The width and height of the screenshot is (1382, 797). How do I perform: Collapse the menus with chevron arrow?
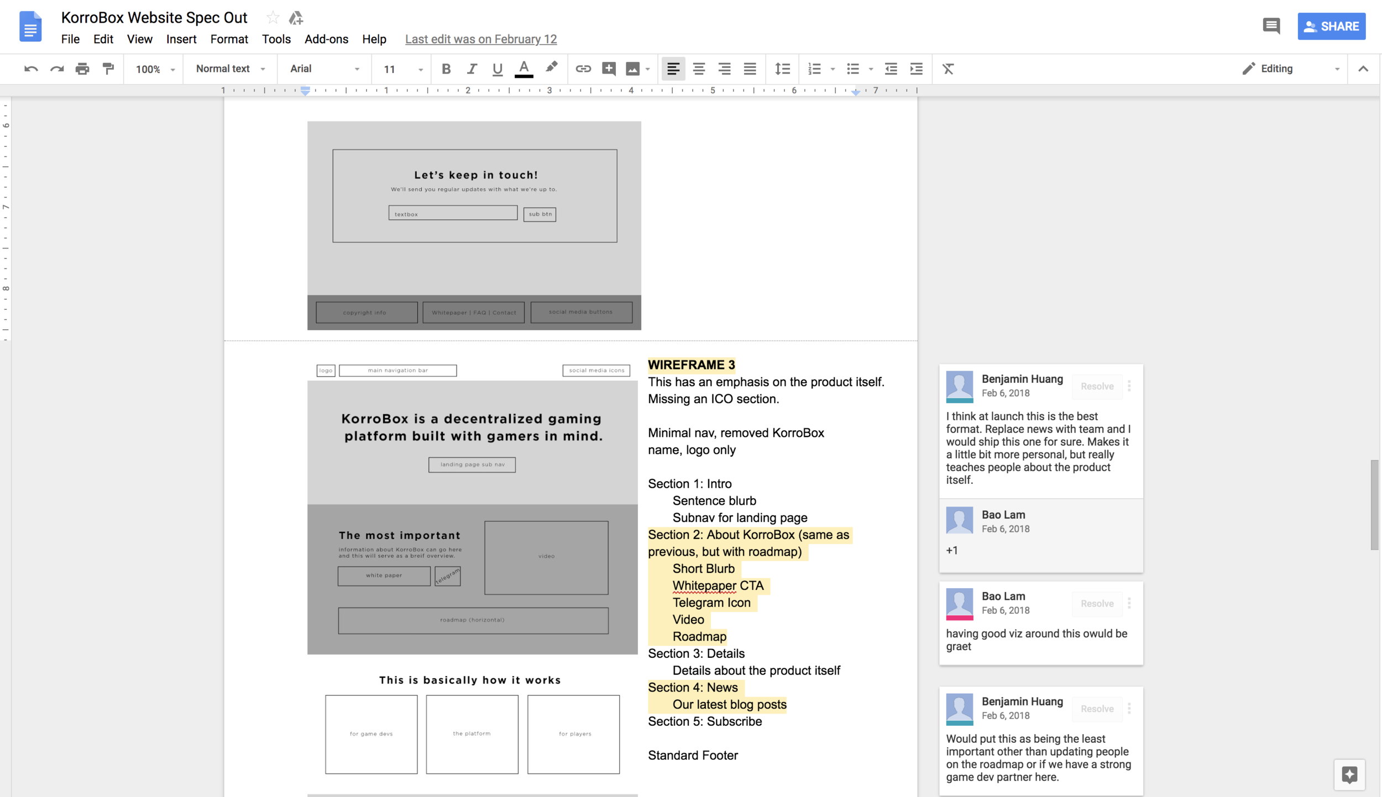tap(1363, 69)
